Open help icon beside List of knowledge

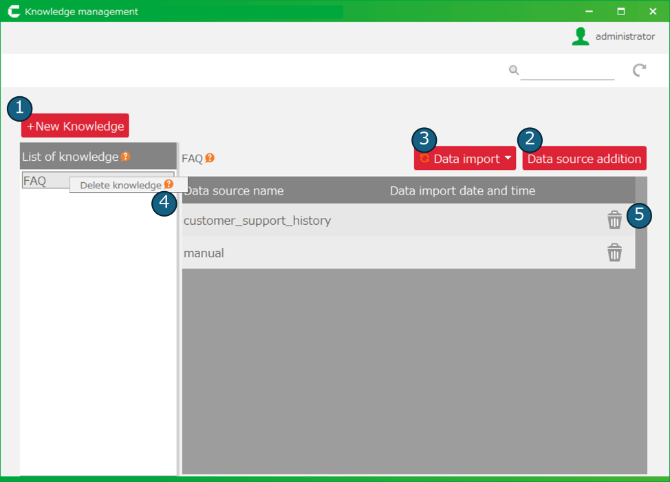click(125, 157)
